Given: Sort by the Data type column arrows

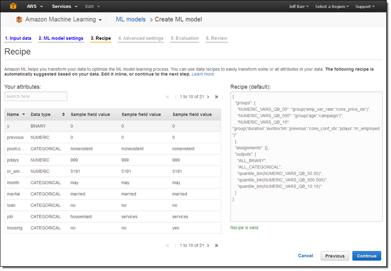Looking at the screenshot, I should pos(64,114).
